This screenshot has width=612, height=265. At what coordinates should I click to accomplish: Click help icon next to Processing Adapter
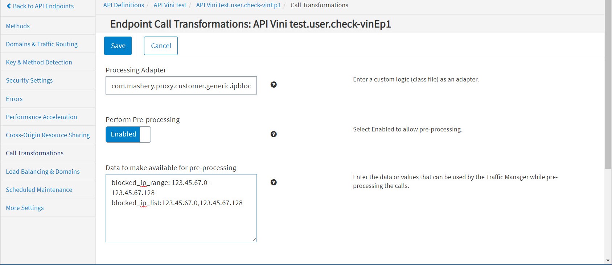pos(274,85)
